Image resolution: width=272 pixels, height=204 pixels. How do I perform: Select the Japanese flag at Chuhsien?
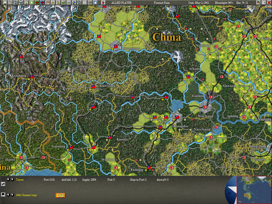coord(244,158)
